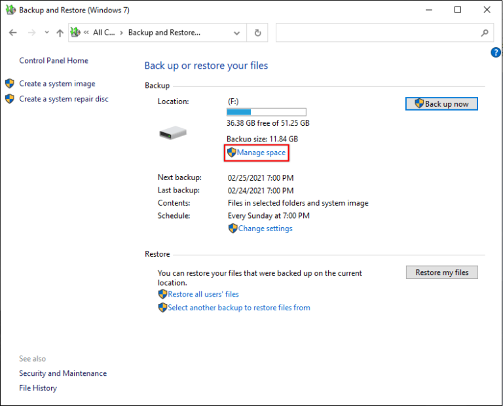Click the Backup and Restore address bar icon
The height and width of the screenshot is (406, 503).
75,32
